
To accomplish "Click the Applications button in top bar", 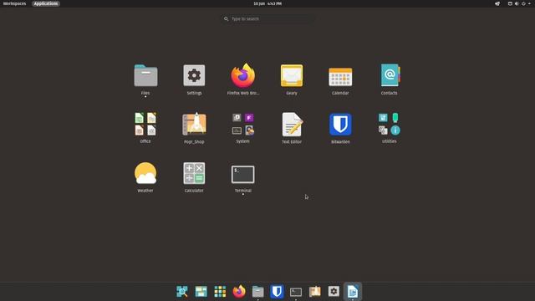I will [46, 3].
